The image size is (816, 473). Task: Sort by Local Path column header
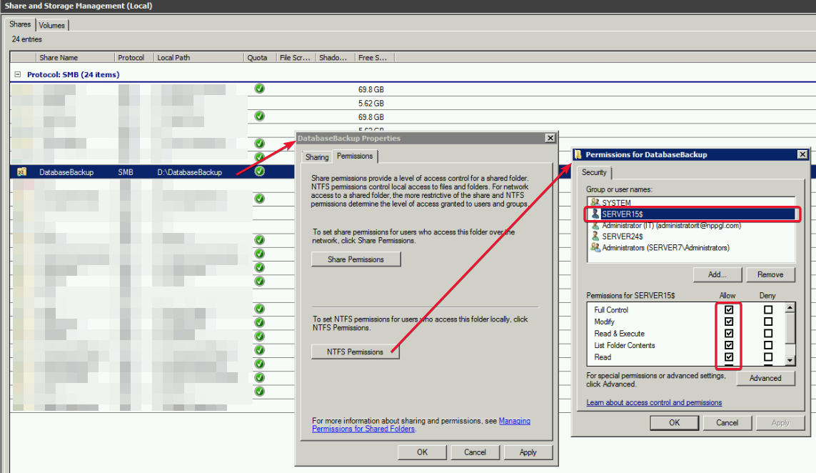(198, 57)
